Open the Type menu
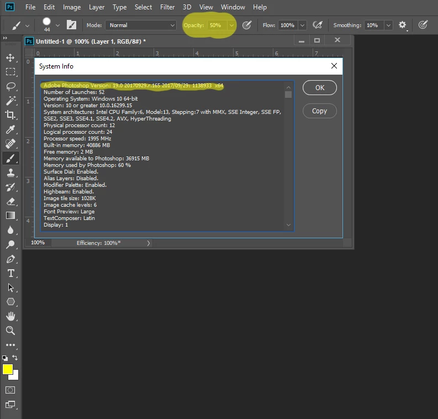The height and width of the screenshot is (419, 438). [119, 7]
